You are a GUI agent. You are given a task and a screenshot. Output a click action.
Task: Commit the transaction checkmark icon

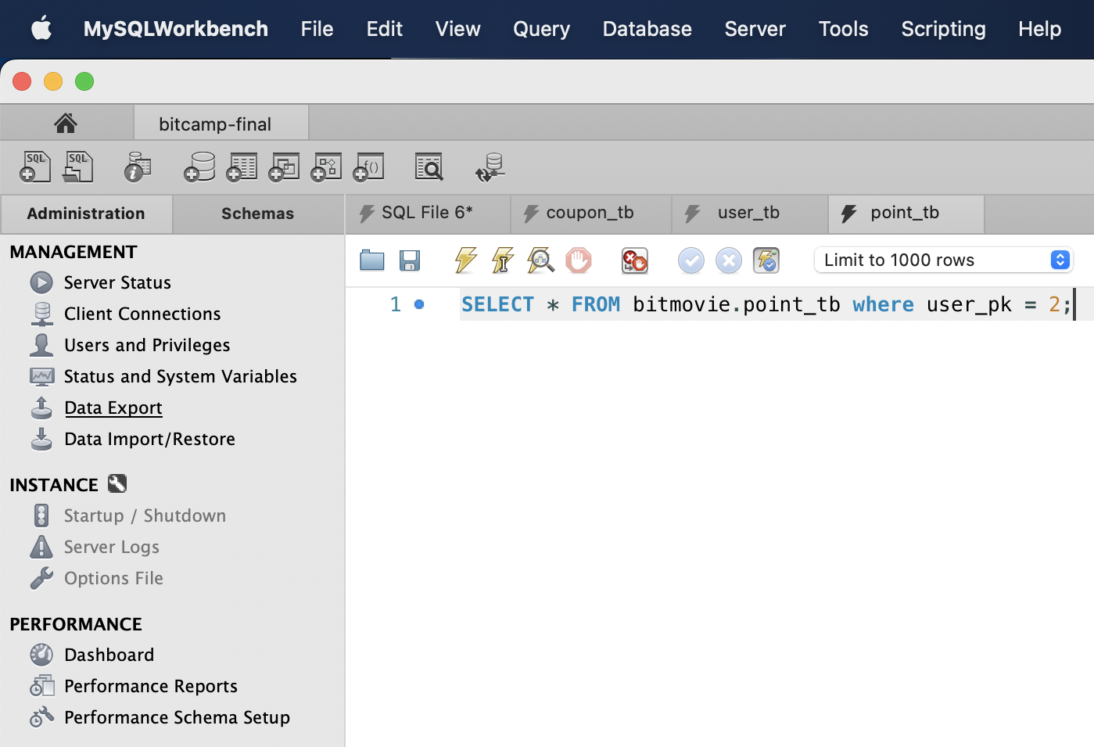click(x=691, y=260)
